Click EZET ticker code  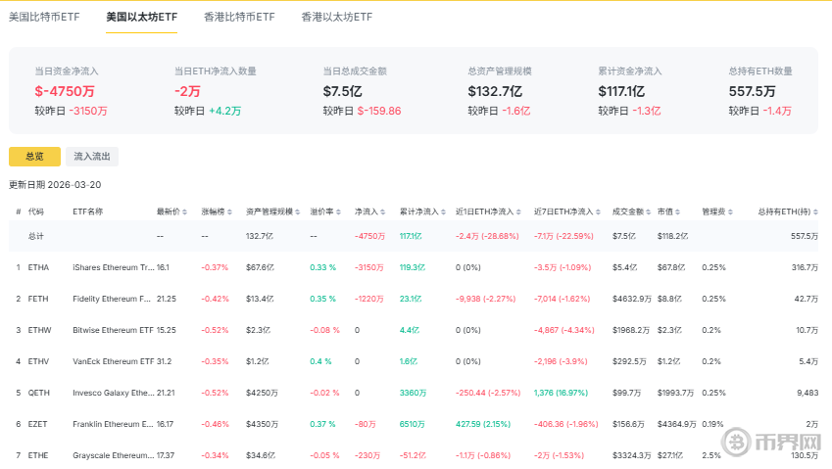pos(37,424)
